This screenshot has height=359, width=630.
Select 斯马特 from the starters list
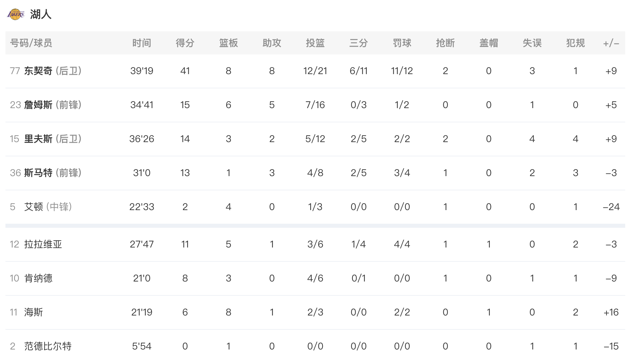pos(38,173)
